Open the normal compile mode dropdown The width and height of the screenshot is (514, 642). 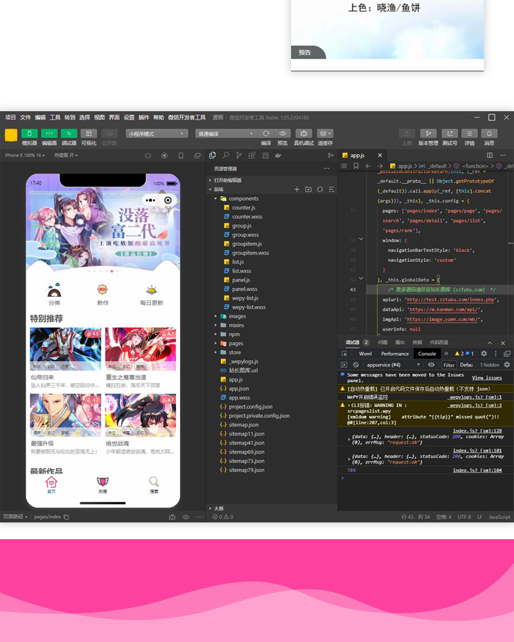pos(226,134)
